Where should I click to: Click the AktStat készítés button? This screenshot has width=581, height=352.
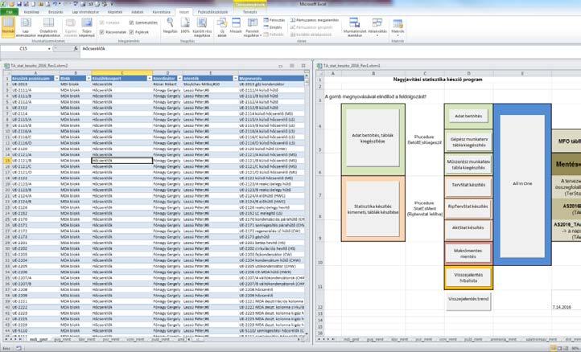468,229
